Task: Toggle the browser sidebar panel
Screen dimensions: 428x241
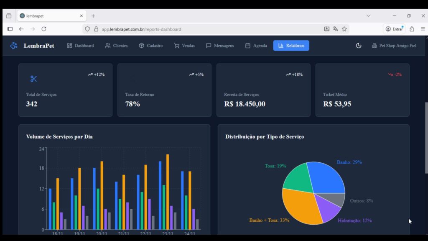Action: [10, 29]
